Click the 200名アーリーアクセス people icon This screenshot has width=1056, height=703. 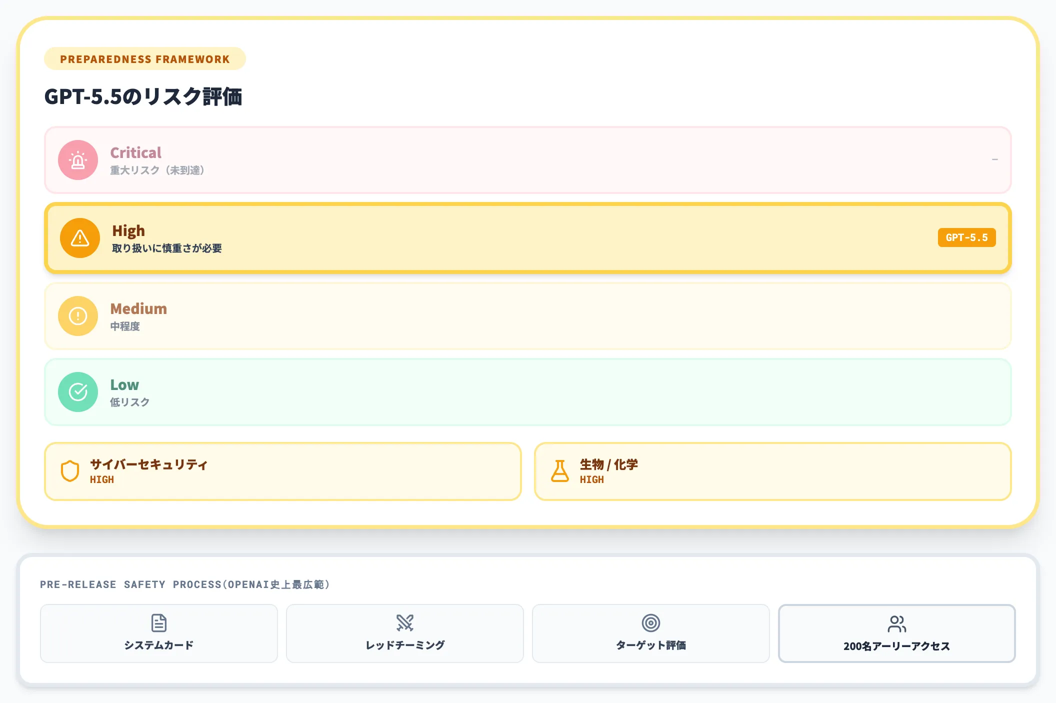point(897,623)
